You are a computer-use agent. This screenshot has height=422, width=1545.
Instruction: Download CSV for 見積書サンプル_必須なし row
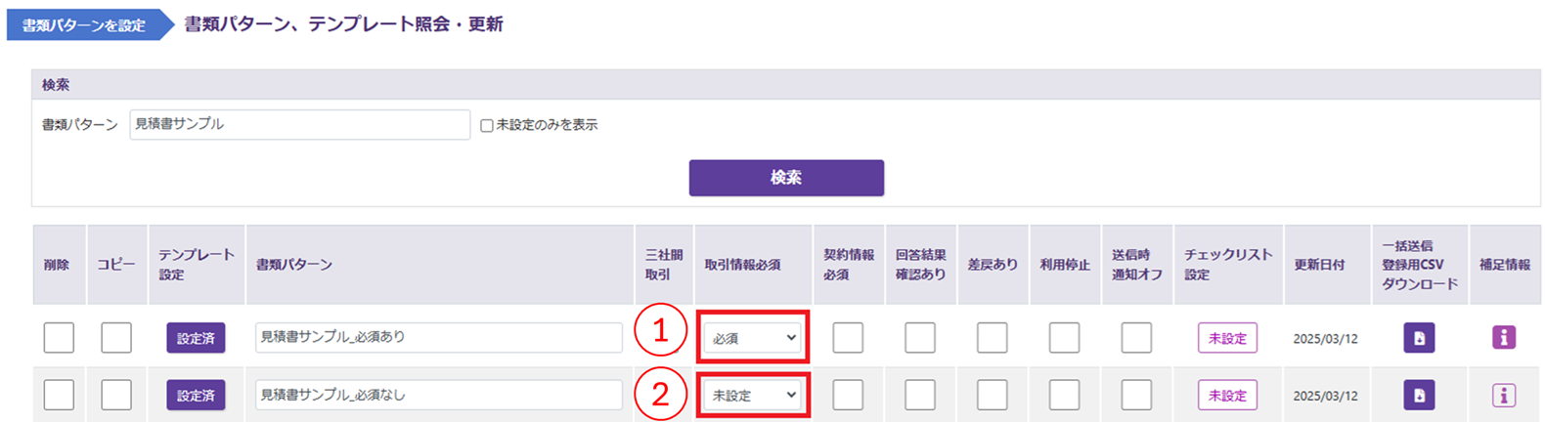pos(1418,396)
